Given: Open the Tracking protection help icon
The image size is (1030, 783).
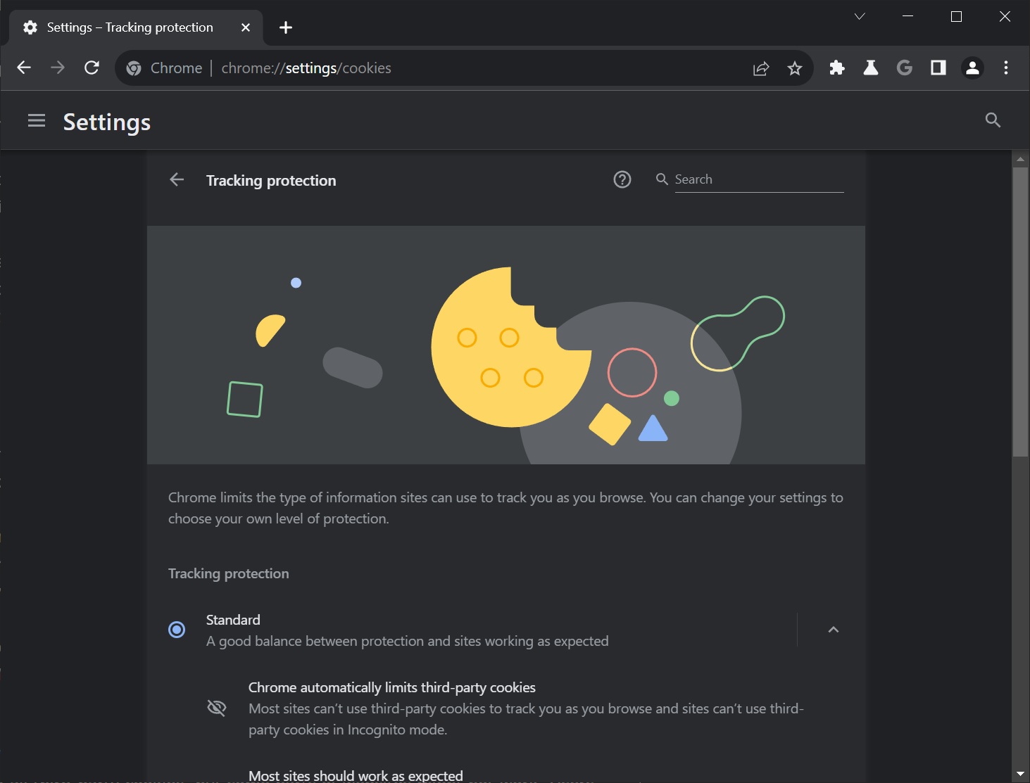Looking at the screenshot, I should 622,180.
